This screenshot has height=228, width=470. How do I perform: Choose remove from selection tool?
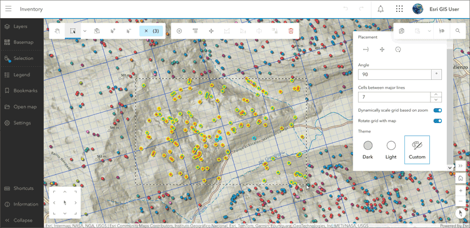(129, 31)
